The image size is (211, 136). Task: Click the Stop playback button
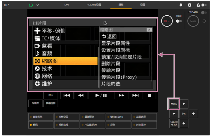[x=149, y=95]
